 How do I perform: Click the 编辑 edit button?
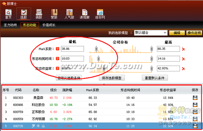177,33
